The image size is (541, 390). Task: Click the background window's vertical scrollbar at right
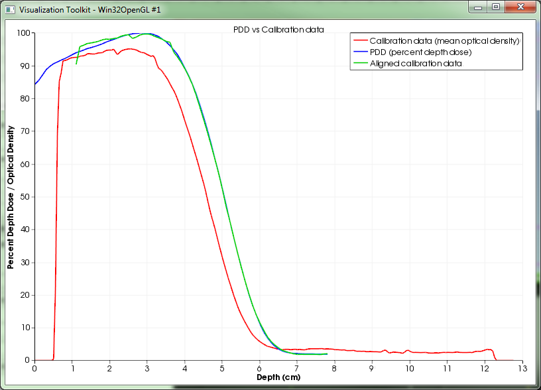pos(538,199)
